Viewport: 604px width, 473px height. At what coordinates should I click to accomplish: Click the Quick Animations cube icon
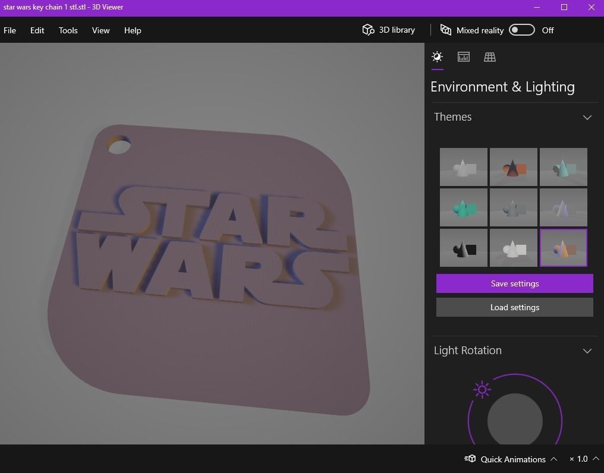pos(470,458)
